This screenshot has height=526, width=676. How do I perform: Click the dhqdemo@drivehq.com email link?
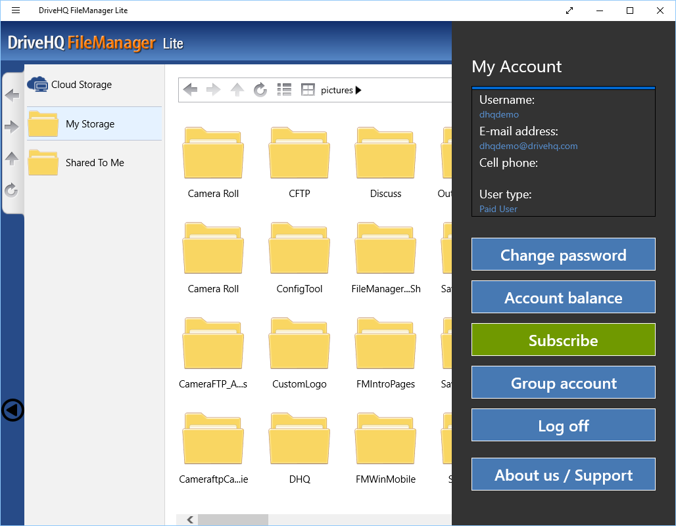pos(528,146)
